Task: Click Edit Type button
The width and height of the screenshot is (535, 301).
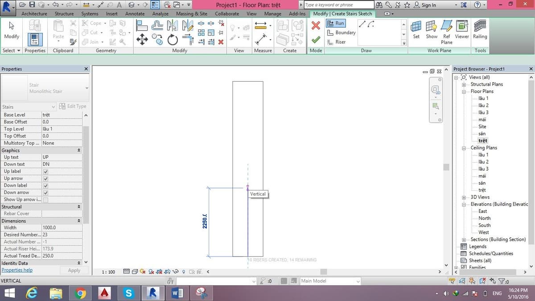Action: (73, 106)
